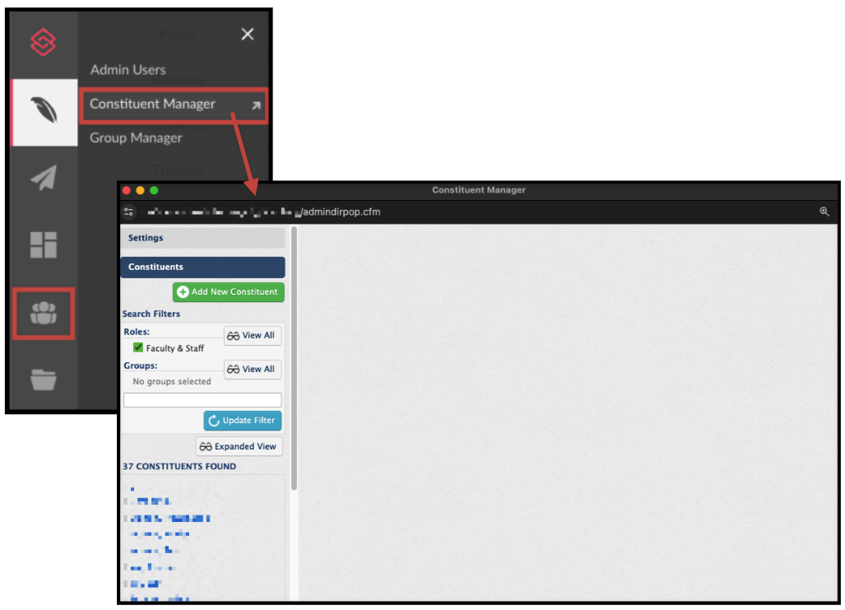Image resolution: width=845 pixels, height=610 pixels.
Task: Click the 'Search Filters' heading text
Action: coord(151,314)
